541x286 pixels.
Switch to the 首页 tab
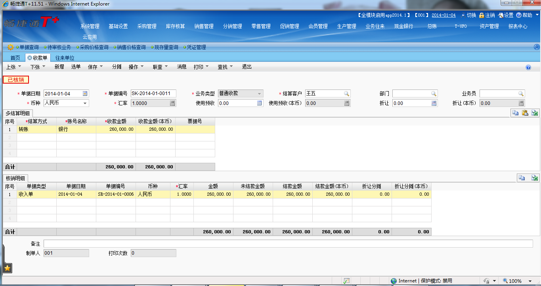coord(15,58)
